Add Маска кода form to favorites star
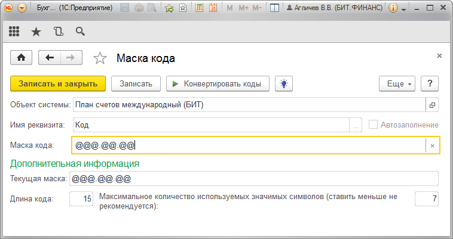 (100, 58)
